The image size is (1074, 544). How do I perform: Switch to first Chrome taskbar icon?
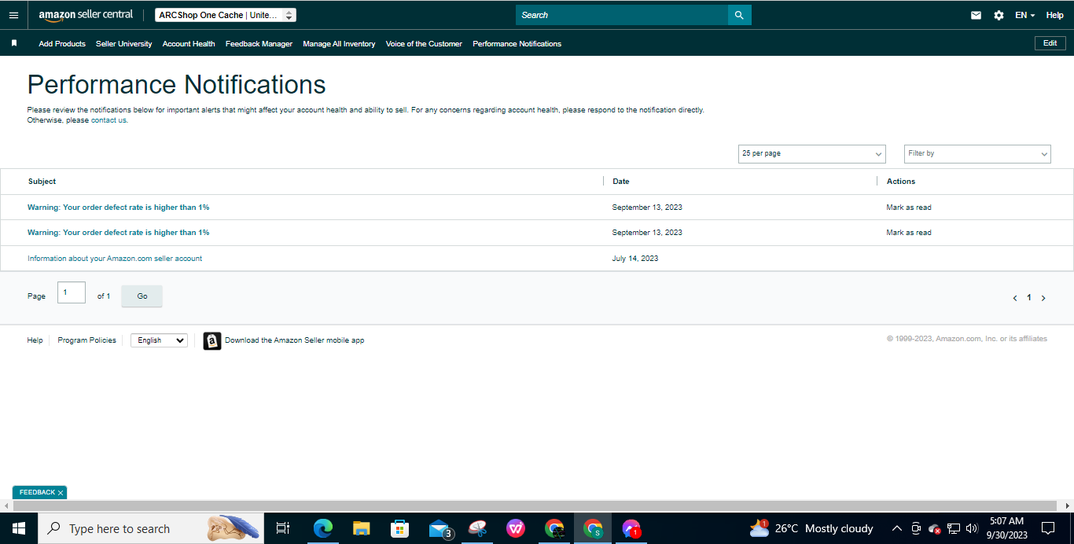(554, 528)
